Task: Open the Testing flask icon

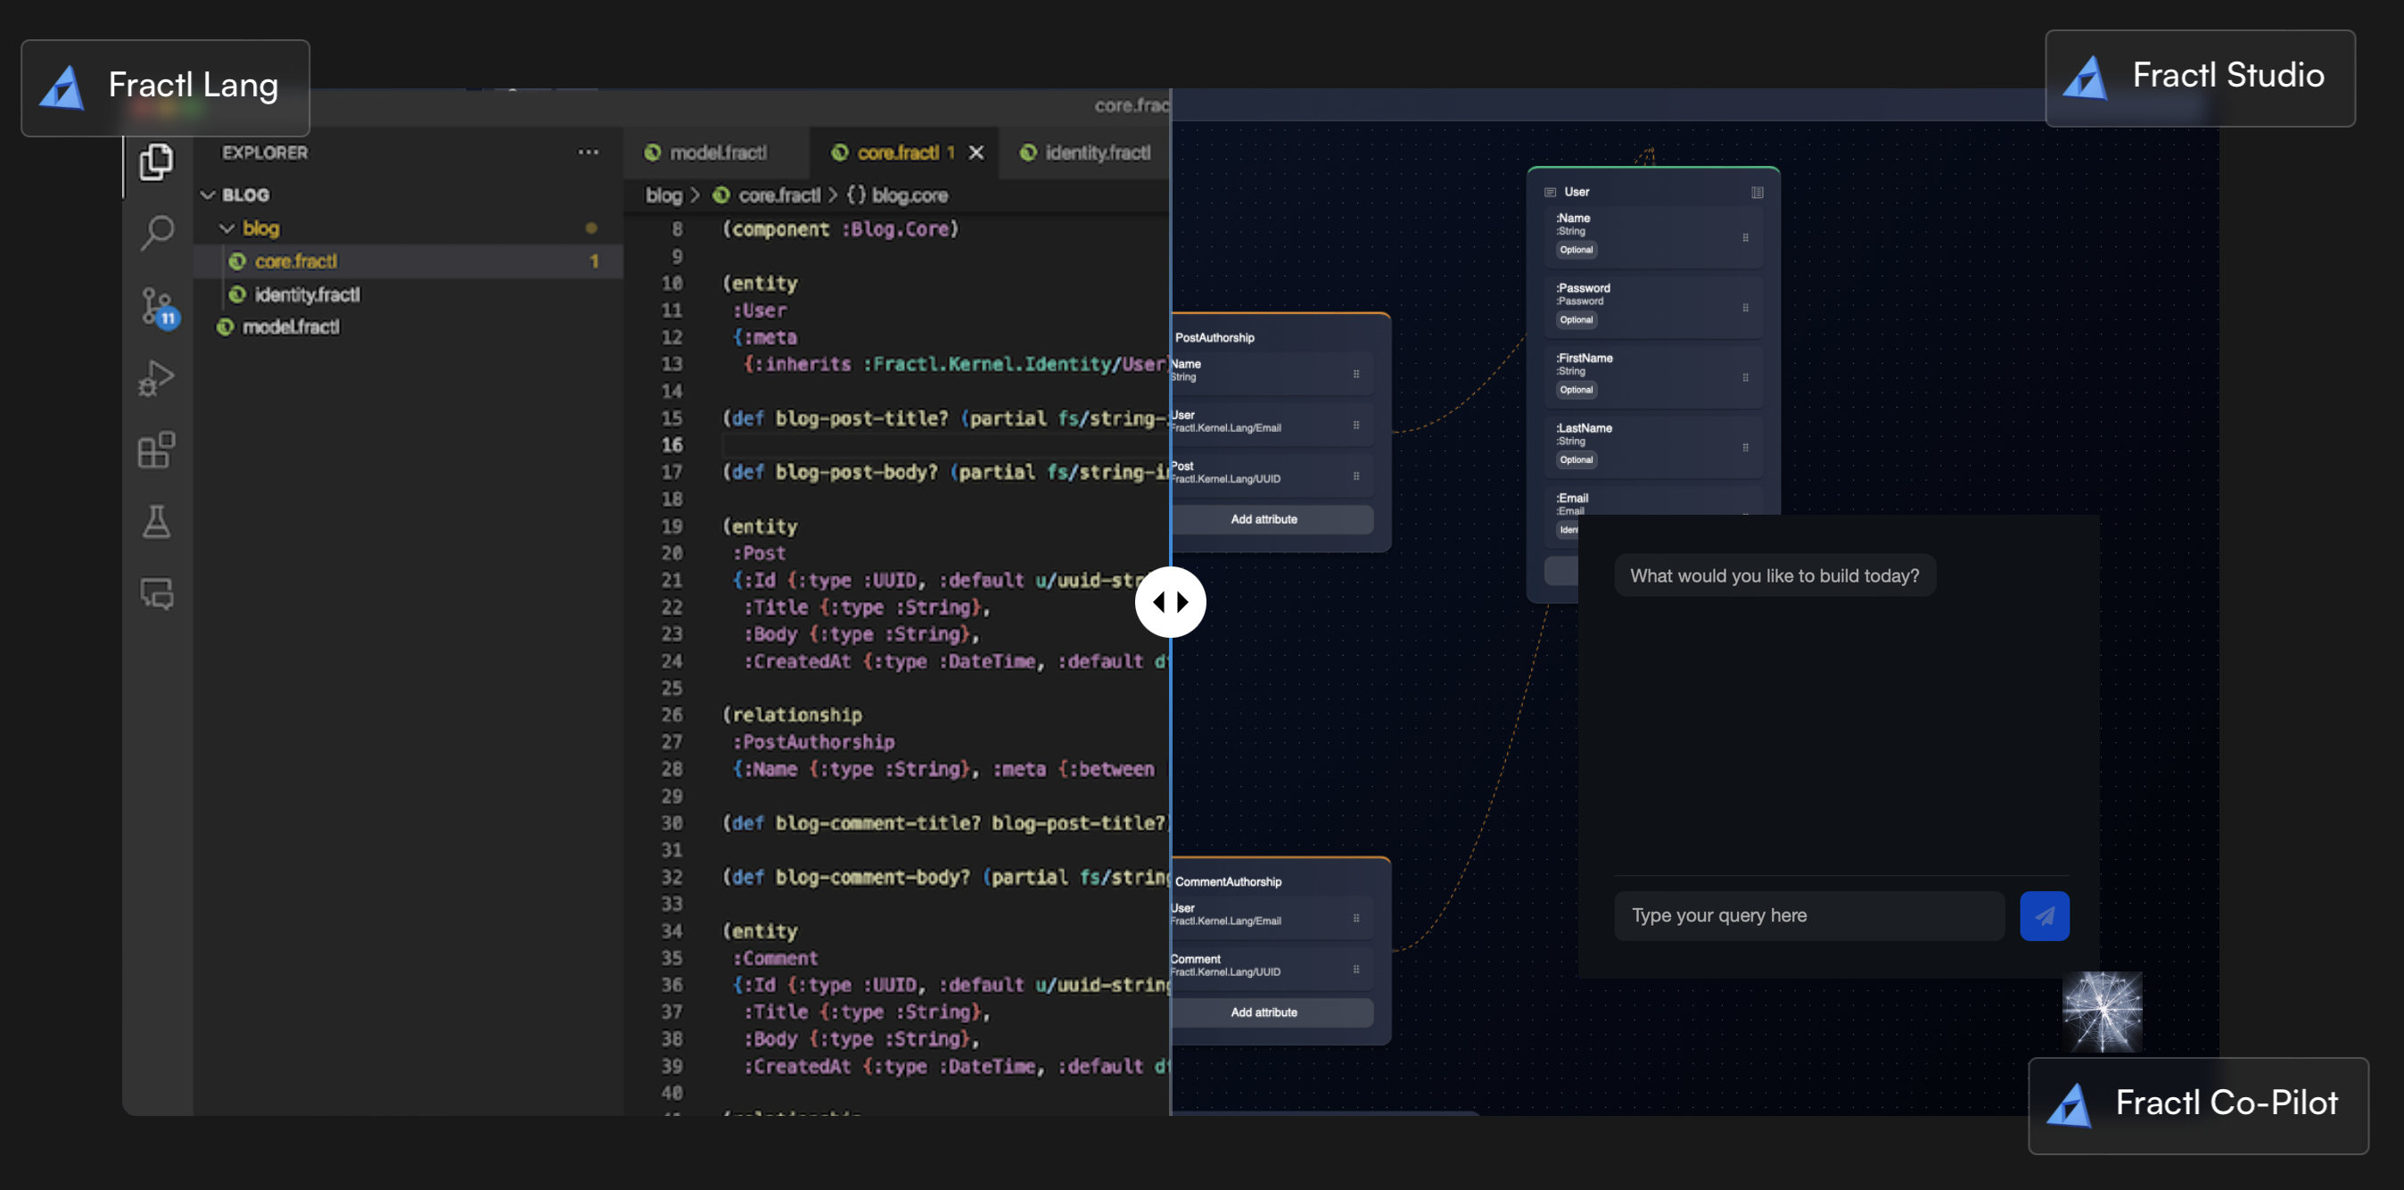Action: [x=156, y=522]
